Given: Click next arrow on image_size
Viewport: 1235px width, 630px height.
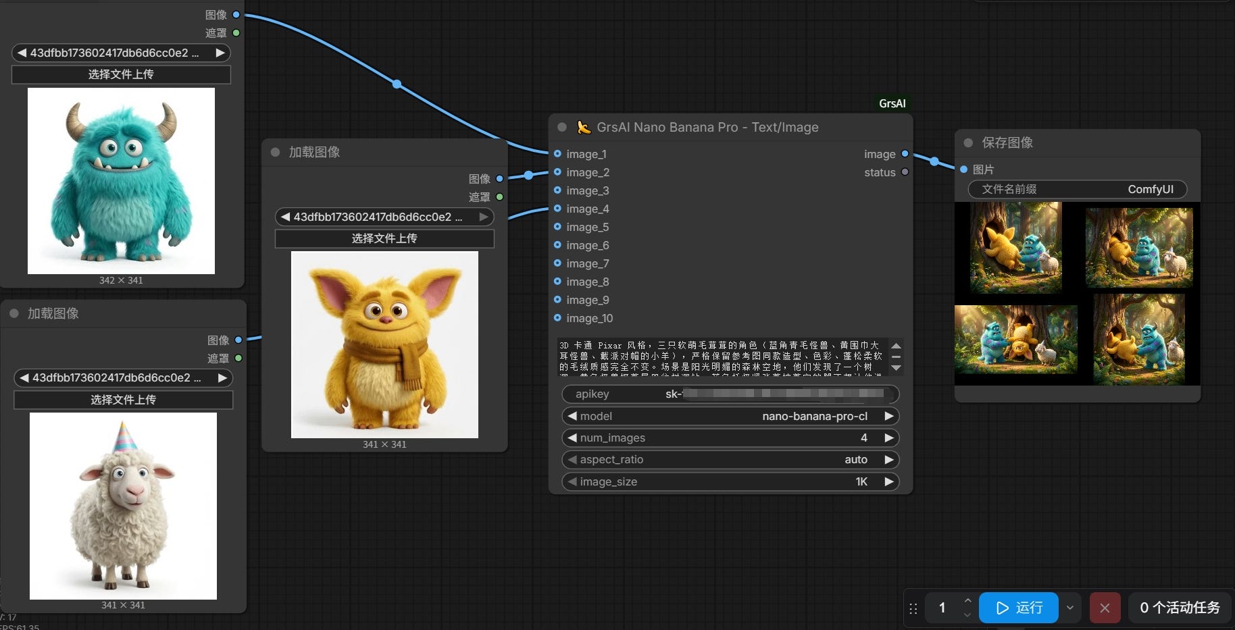Looking at the screenshot, I should click(x=889, y=481).
